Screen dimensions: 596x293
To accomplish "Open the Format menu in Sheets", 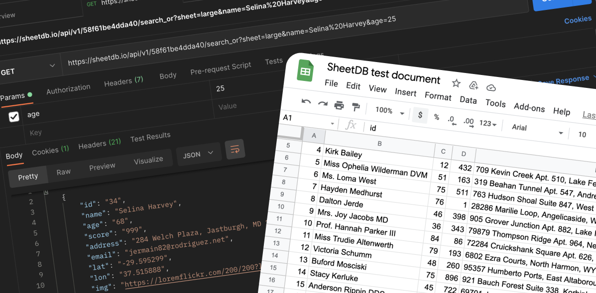I will pyautogui.click(x=438, y=97).
